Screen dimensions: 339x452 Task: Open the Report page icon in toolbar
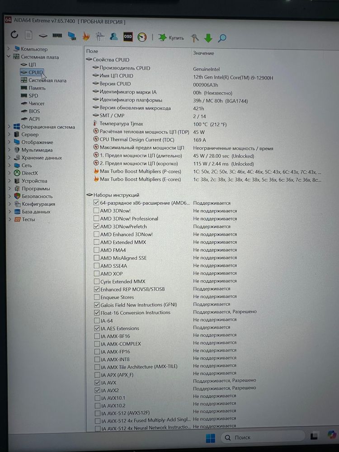28,35
